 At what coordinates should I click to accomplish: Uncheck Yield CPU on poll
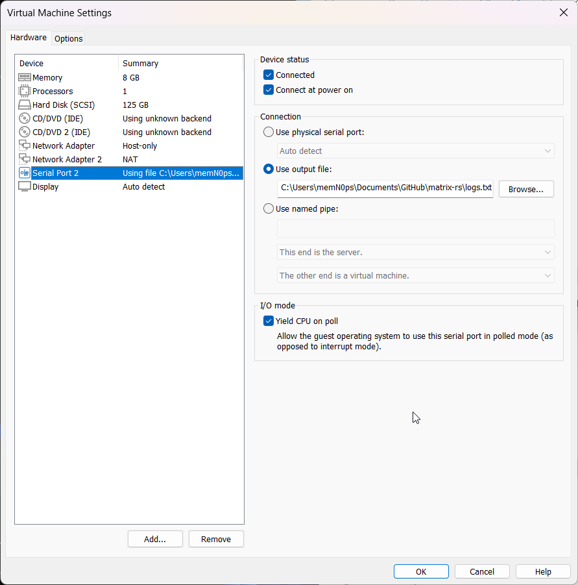click(268, 320)
